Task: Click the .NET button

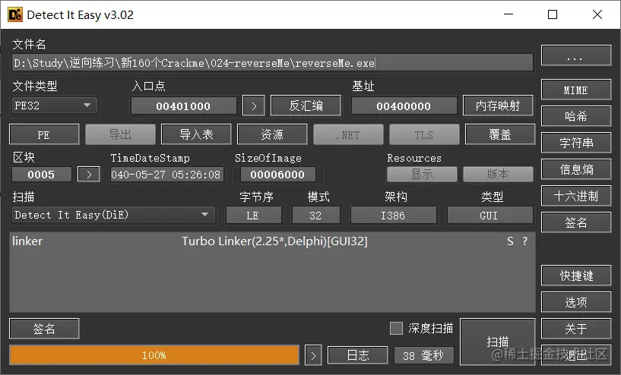Action: pos(348,134)
